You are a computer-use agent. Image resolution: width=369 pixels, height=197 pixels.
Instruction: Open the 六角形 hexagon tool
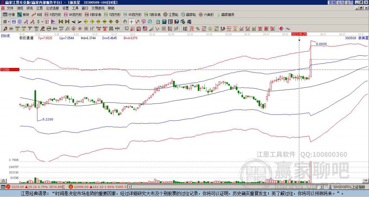tap(206, 14)
